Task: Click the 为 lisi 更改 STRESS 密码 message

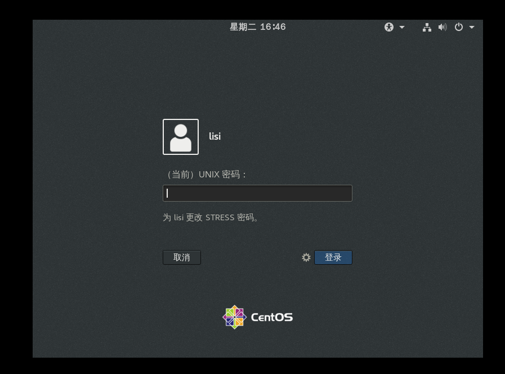Action: (x=211, y=217)
